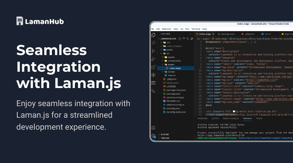Screen dimensions: 293x163
Task: Open the Help menu
Action: click(204, 29)
